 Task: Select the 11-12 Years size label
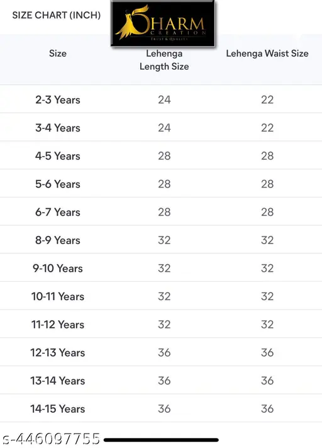click(x=58, y=325)
